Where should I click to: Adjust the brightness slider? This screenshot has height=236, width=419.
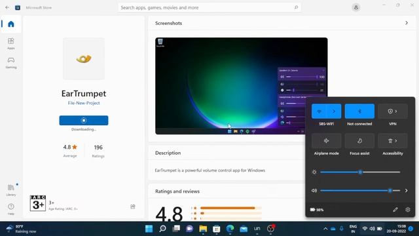click(x=360, y=172)
